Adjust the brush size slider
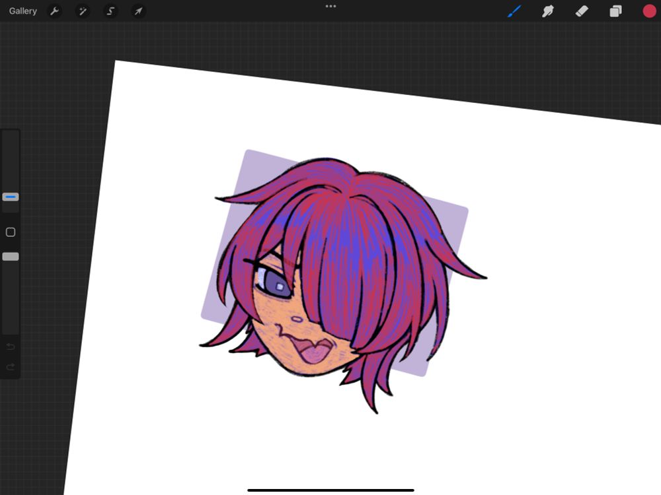The image size is (661, 495). tap(10, 196)
